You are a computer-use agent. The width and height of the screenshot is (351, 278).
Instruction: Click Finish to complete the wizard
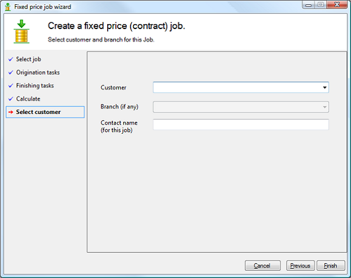[x=331, y=266]
